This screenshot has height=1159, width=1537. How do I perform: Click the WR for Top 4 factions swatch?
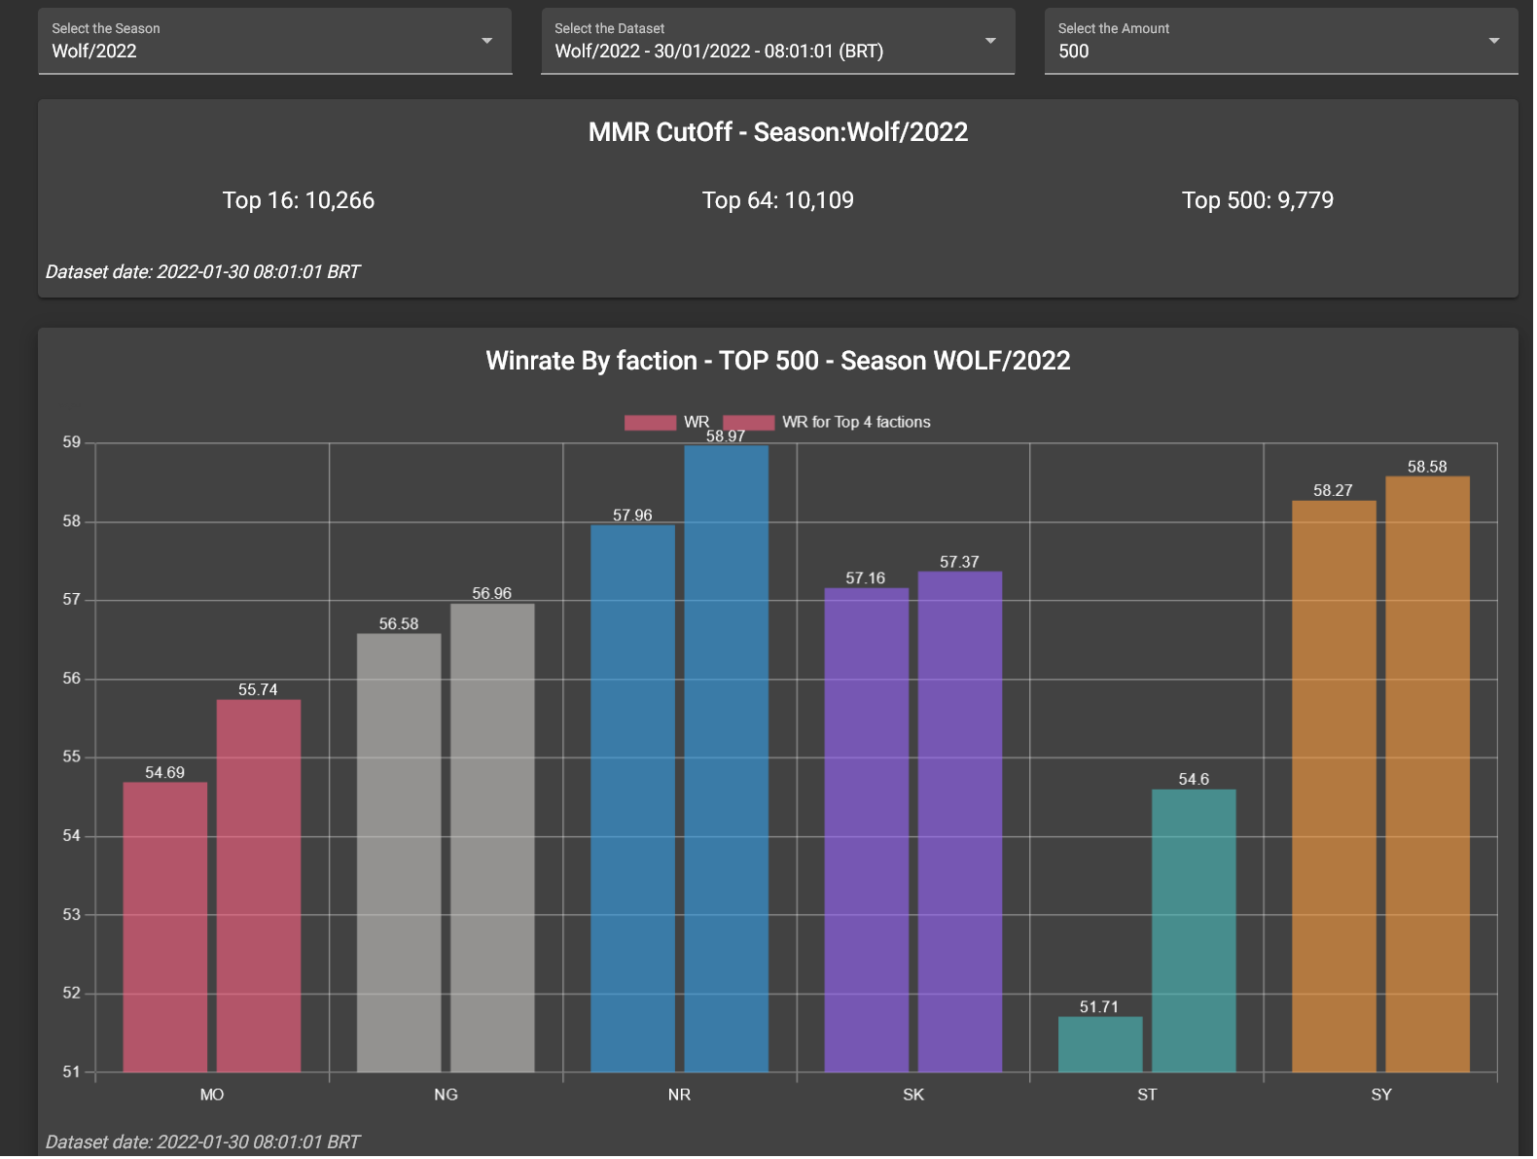[749, 422]
